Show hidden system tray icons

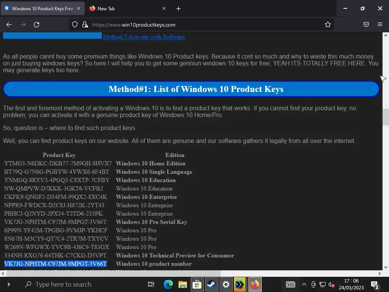(304, 284)
